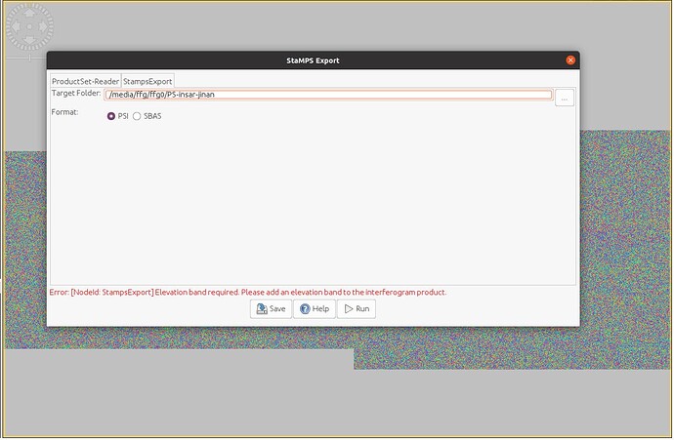Click the zoom slider handle under the compass

click(29, 58)
